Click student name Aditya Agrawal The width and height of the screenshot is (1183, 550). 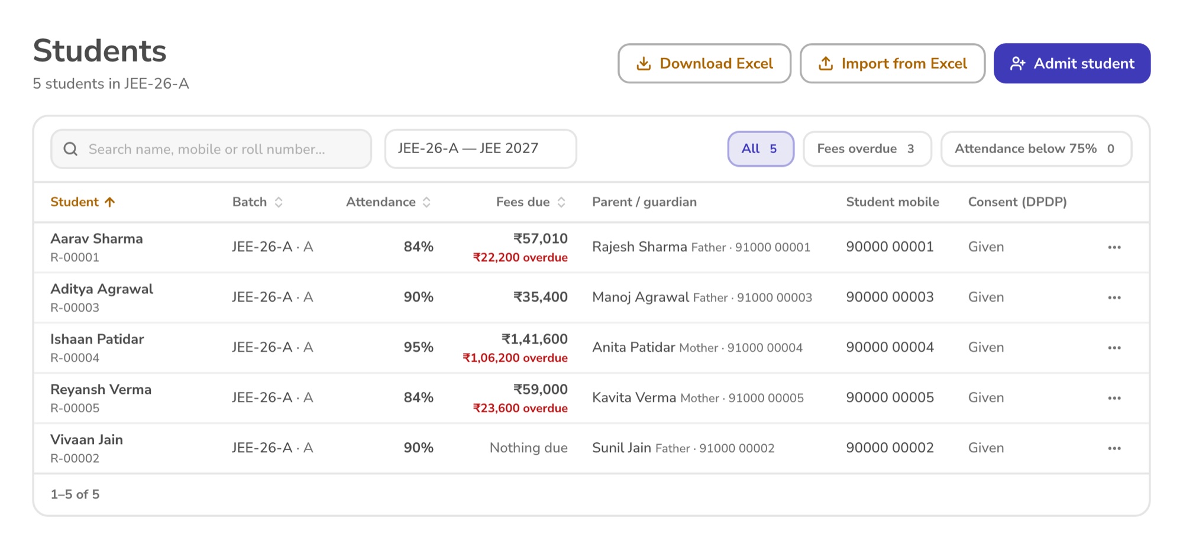pyautogui.click(x=102, y=289)
